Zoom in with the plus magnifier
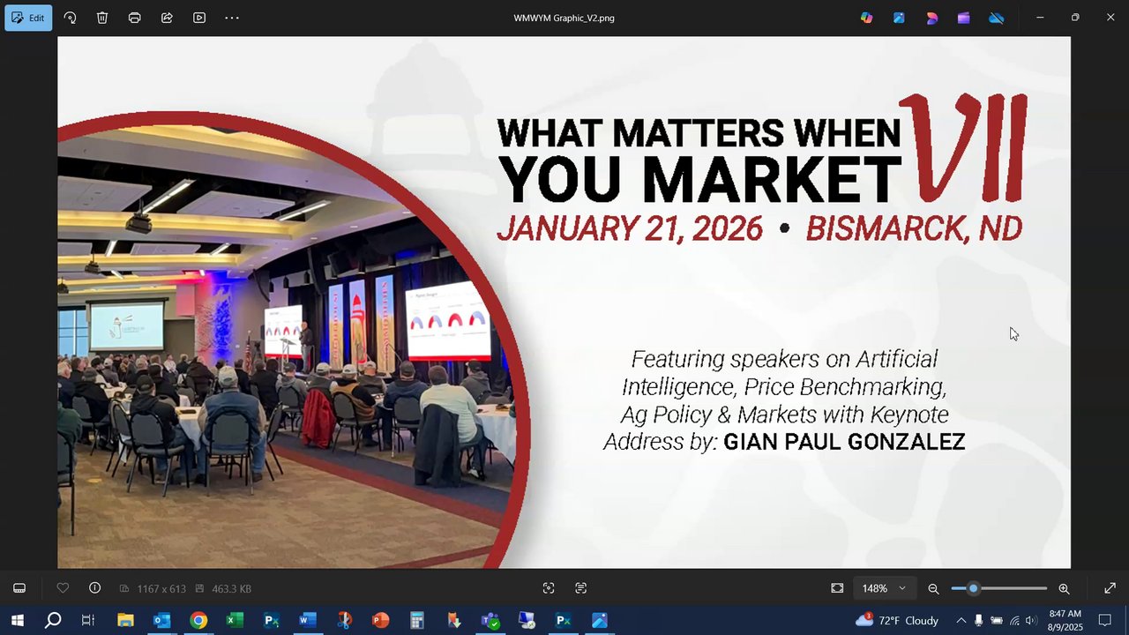The height and width of the screenshot is (635, 1129). point(1064,588)
